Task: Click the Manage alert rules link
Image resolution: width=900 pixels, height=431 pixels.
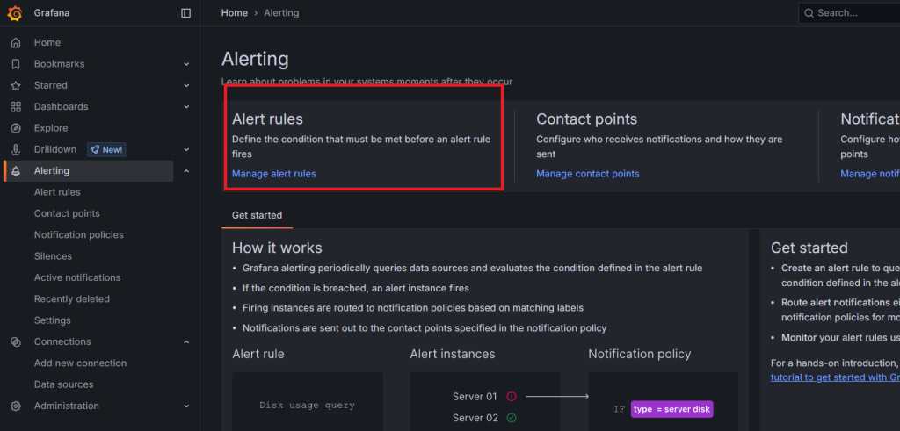Action: point(274,174)
